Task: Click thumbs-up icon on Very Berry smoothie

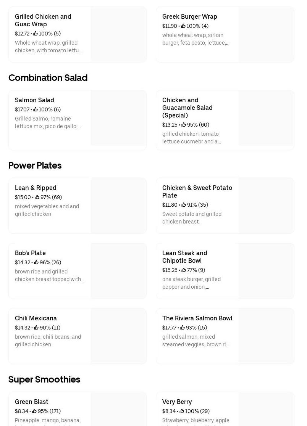Action: [182, 411]
